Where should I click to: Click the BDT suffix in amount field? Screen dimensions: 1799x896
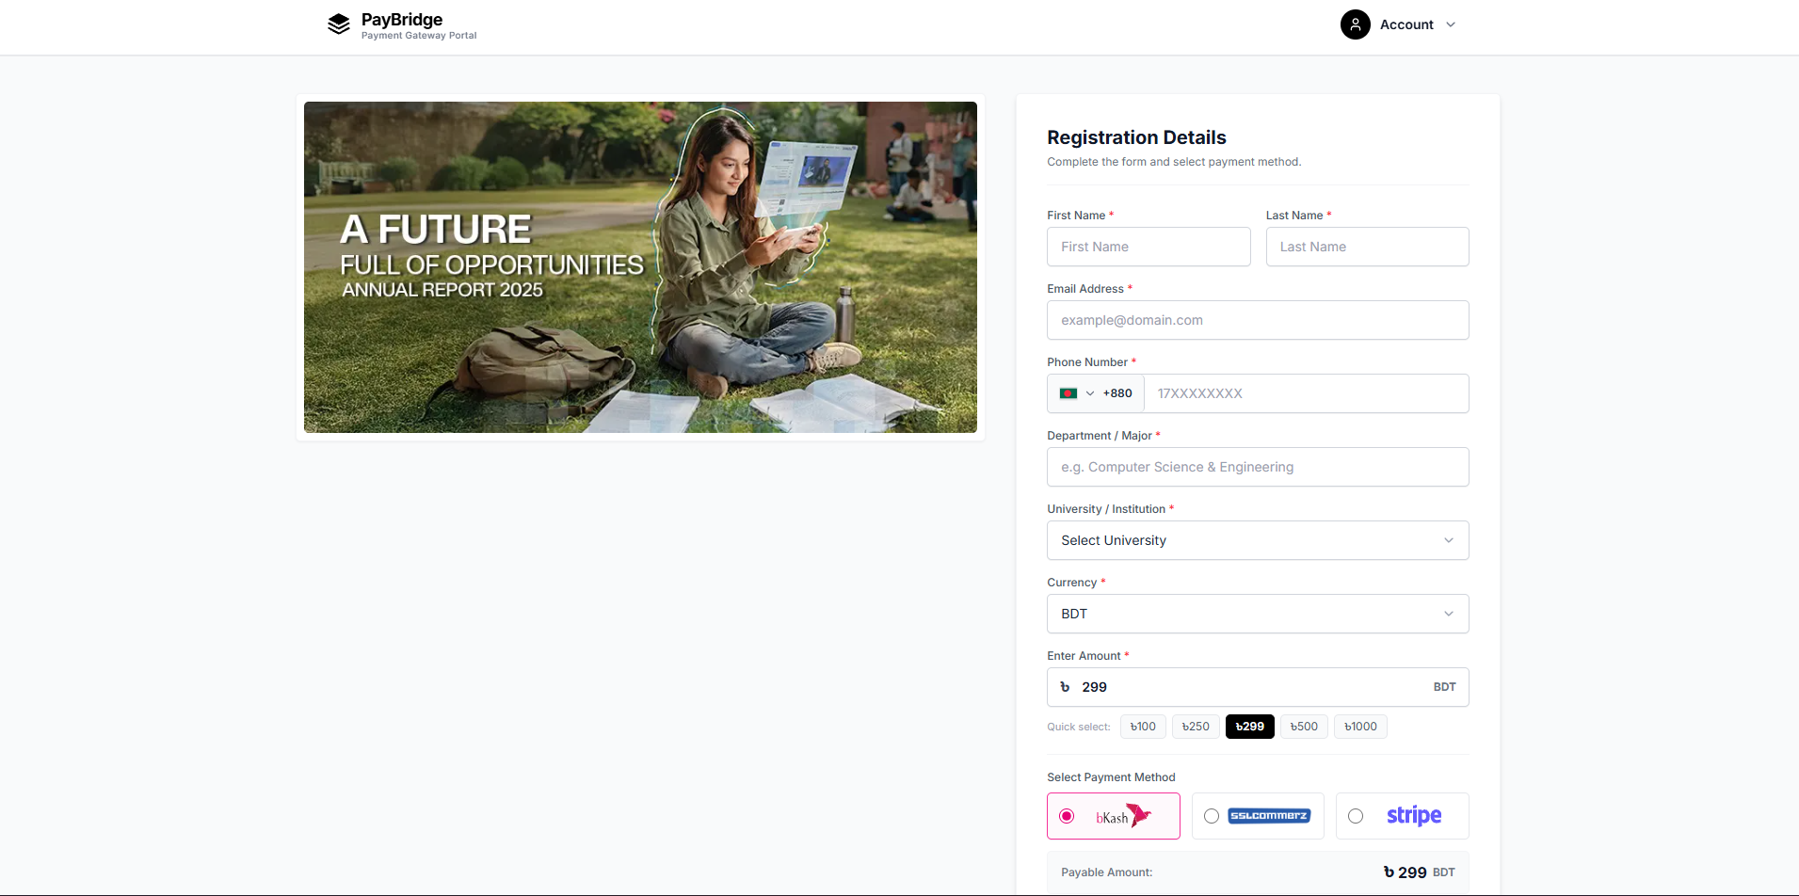pos(1444,687)
